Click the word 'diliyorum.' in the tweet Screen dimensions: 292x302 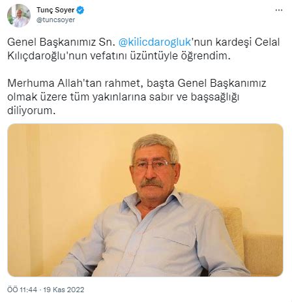pos(30,111)
